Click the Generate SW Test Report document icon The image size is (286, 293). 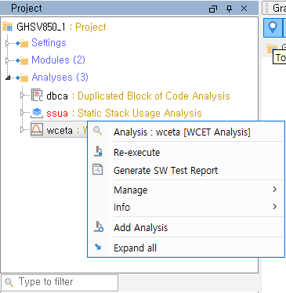[x=98, y=170]
